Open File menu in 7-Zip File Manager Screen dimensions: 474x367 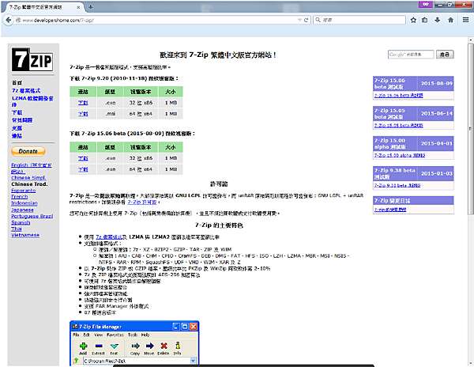click(x=76, y=335)
